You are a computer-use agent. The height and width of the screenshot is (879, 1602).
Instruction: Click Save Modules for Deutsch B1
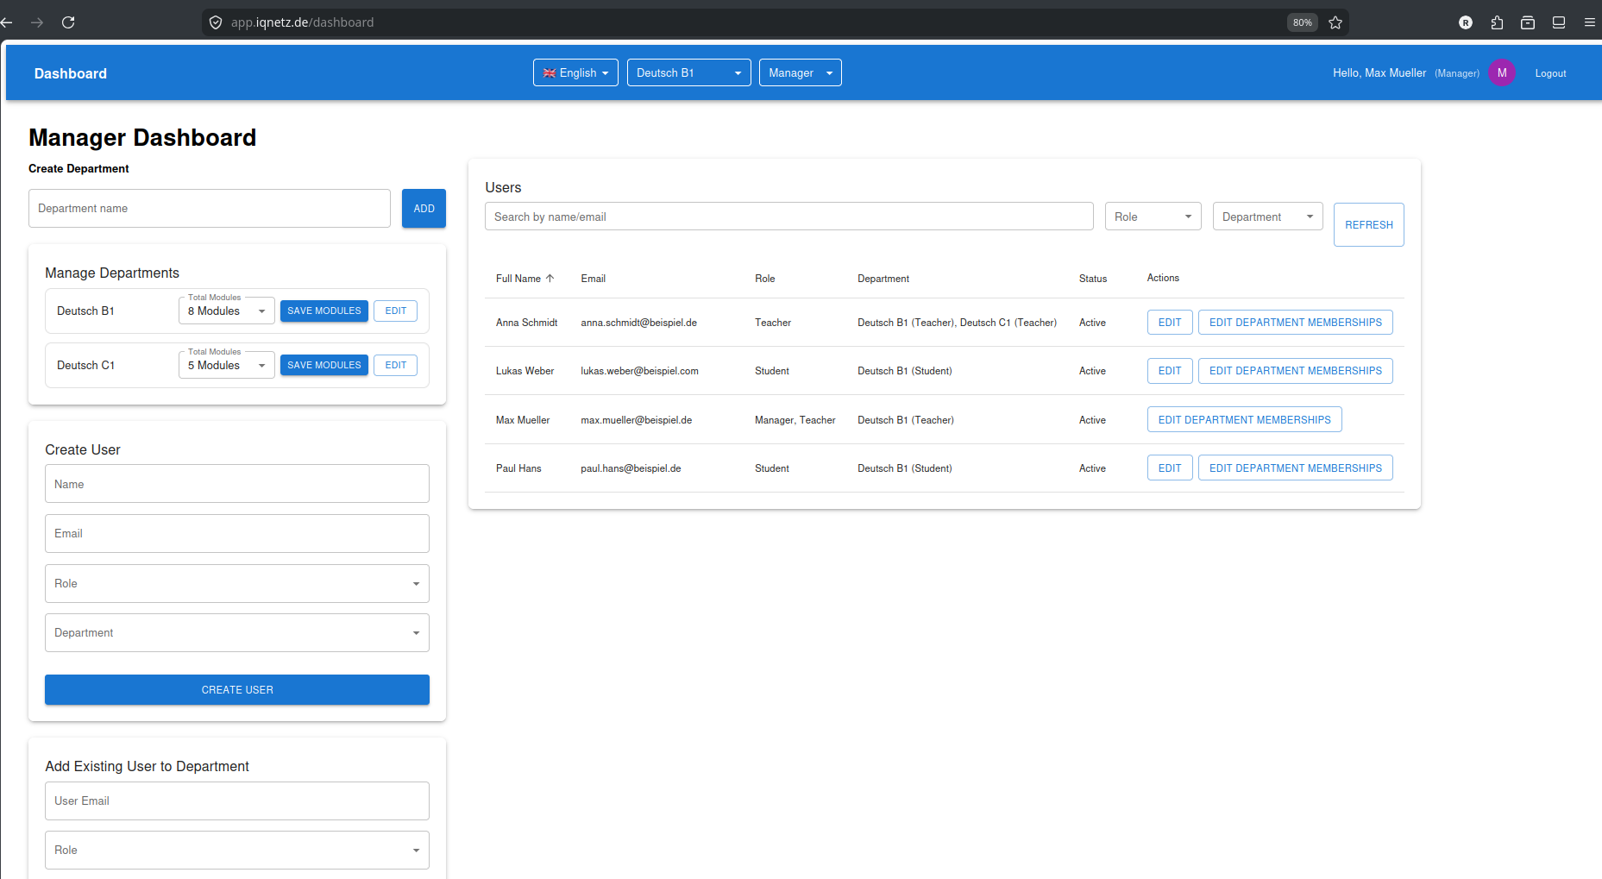pos(324,311)
